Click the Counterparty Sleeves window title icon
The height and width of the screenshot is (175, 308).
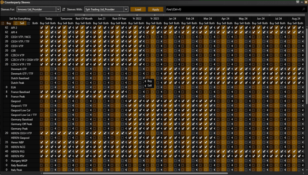coord(2,2)
